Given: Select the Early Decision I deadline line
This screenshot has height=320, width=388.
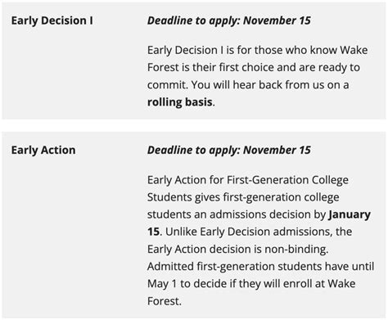Looking at the screenshot, I should pos(229,20).
